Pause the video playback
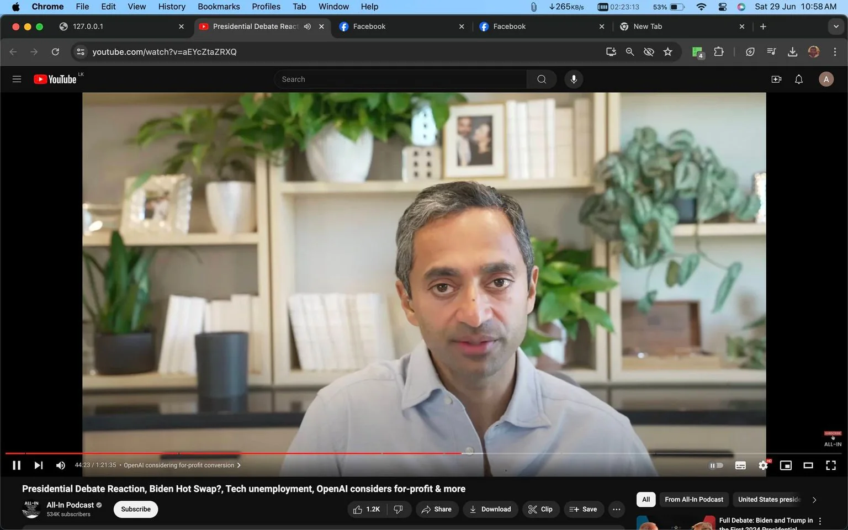Viewport: 848px width, 530px height. tap(17, 465)
